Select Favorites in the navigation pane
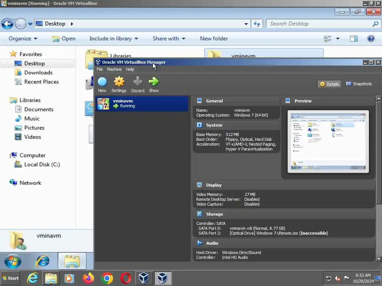Image resolution: width=382 pixels, height=286 pixels. click(x=31, y=54)
